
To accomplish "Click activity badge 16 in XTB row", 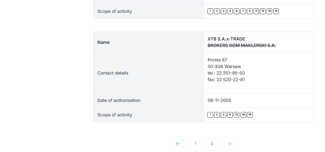I will (250, 115).
